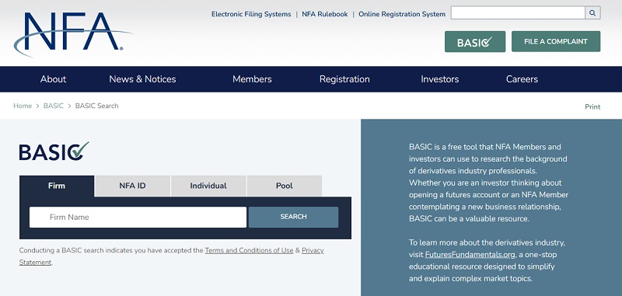Screen dimensions: 622x296
Task: Select the Firm search tab
Action: (x=57, y=186)
